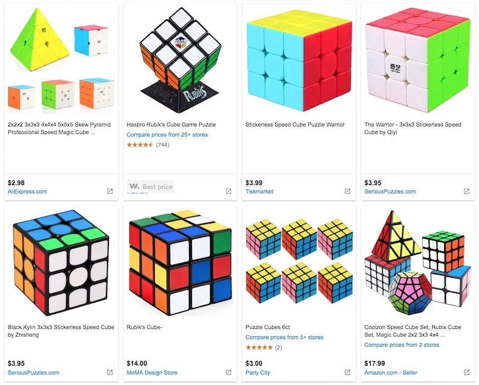
Task: View Hasbro Rubik's Cube product image
Action: click(x=180, y=58)
